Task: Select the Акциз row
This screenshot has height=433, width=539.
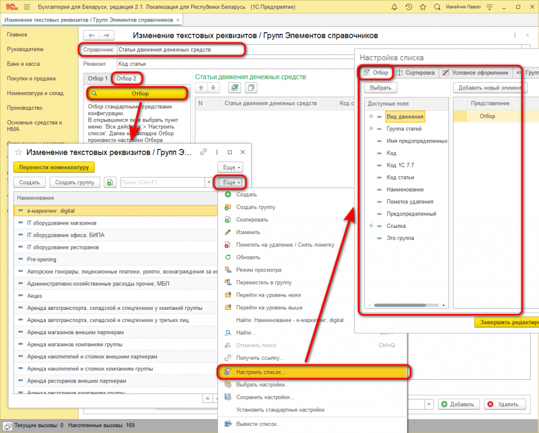Action: [x=115, y=296]
